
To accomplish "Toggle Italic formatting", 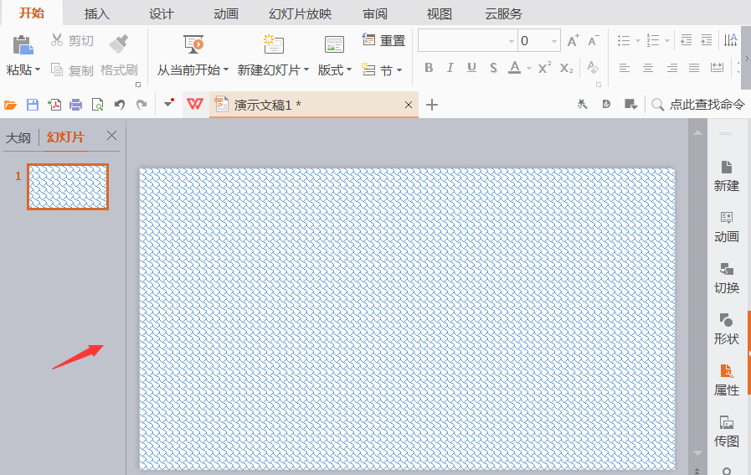I will coord(450,68).
